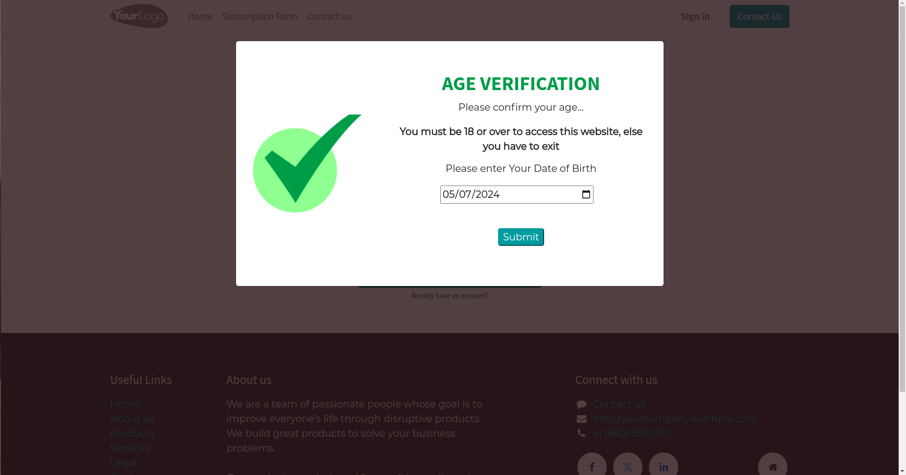Image resolution: width=906 pixels, height=475 pixels.
Task: Click the YourLogo site logo
Action: [139, 16]
